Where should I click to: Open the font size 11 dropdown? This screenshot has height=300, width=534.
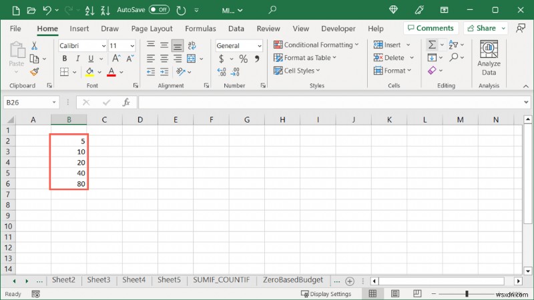132,46
